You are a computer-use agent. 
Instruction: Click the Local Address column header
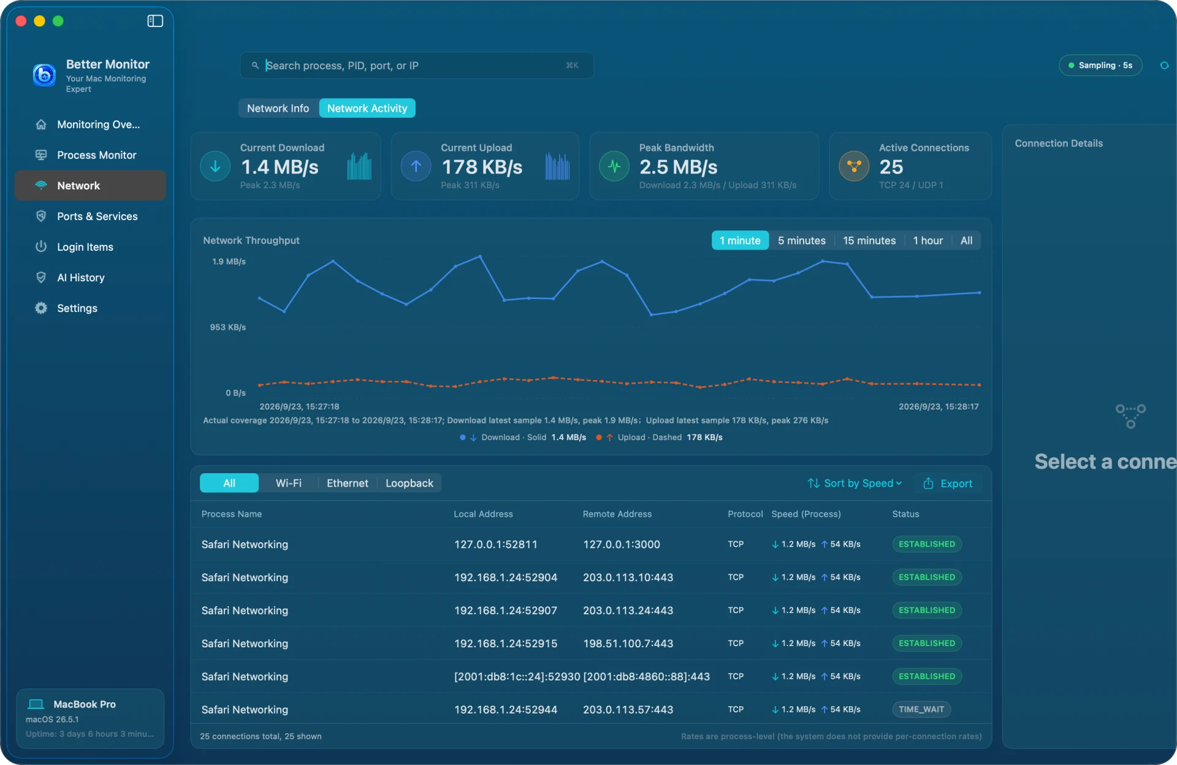tap(483, 514)
